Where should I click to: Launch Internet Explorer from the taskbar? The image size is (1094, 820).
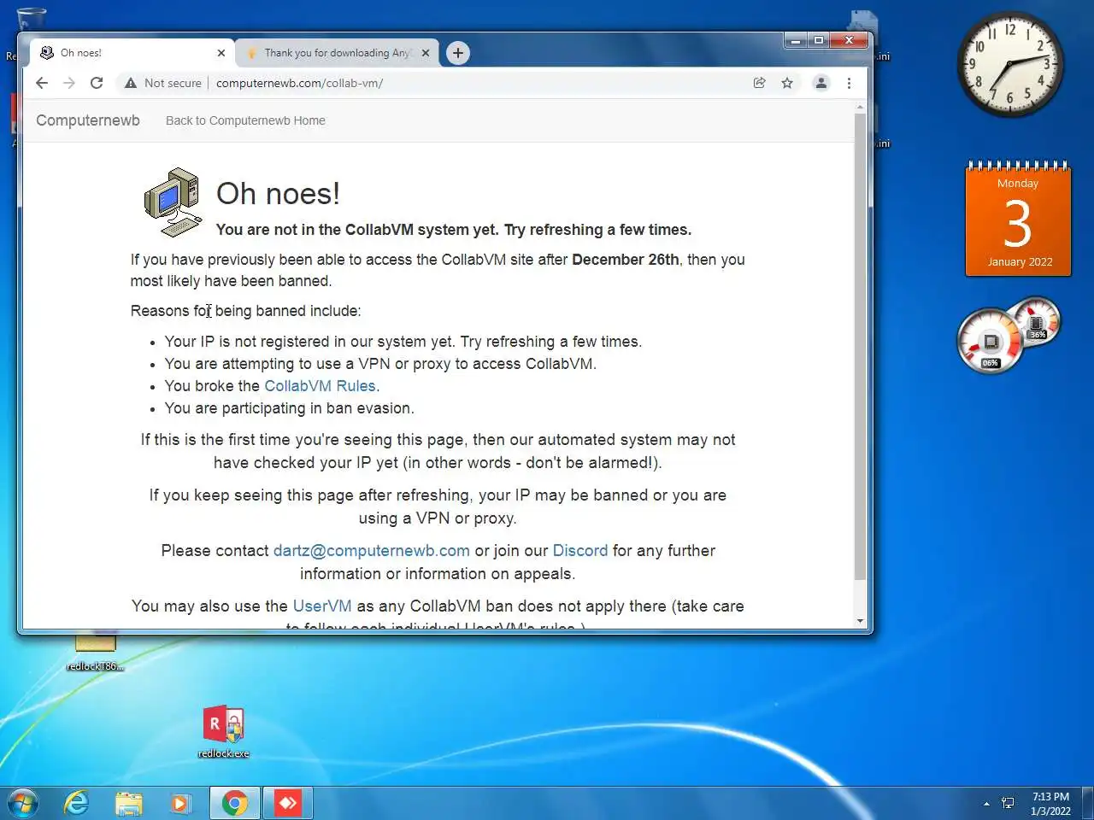pos(76,803)
